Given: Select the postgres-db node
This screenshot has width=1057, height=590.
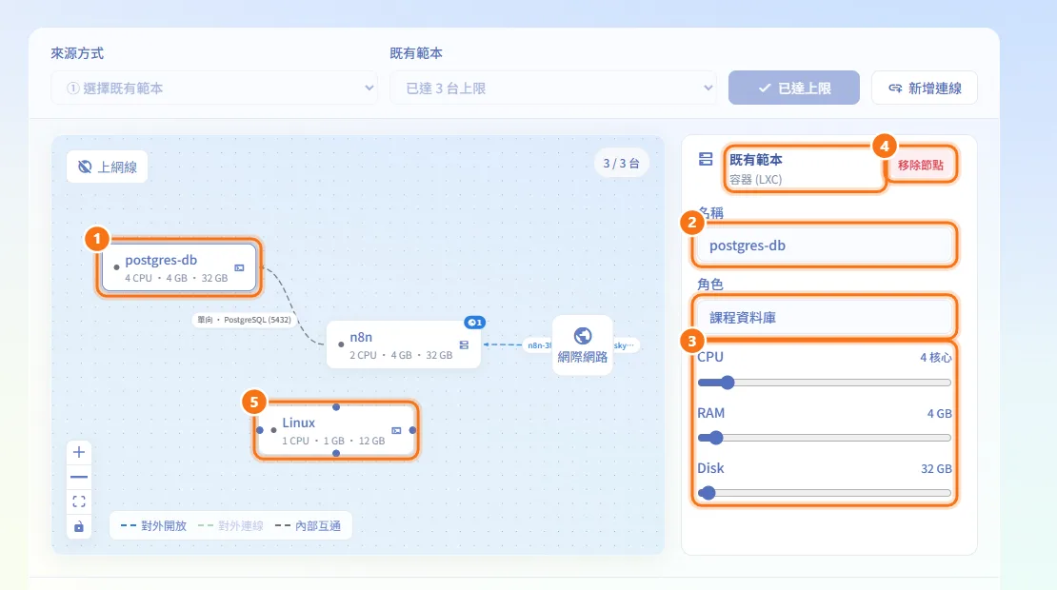Looking at the screenshot, I should tap(179, 267).
